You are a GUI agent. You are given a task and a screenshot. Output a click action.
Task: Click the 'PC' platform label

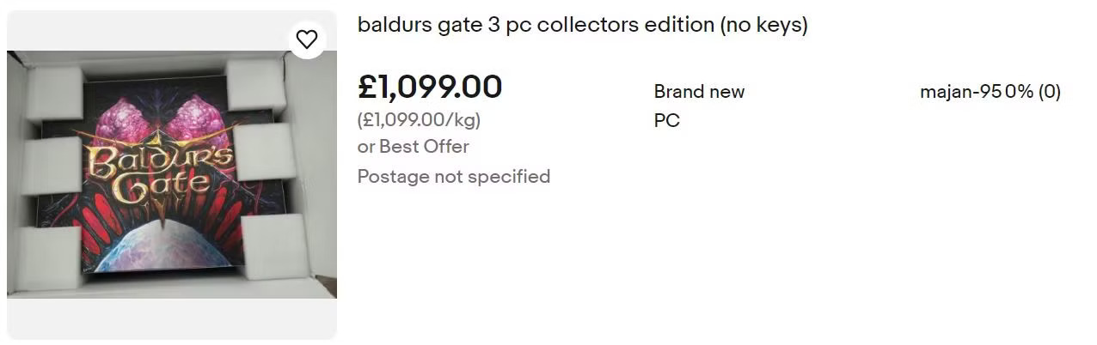(666, 121)
